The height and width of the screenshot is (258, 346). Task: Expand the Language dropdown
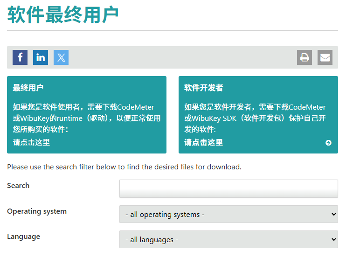pyautogui.click(x=228, y=239)
